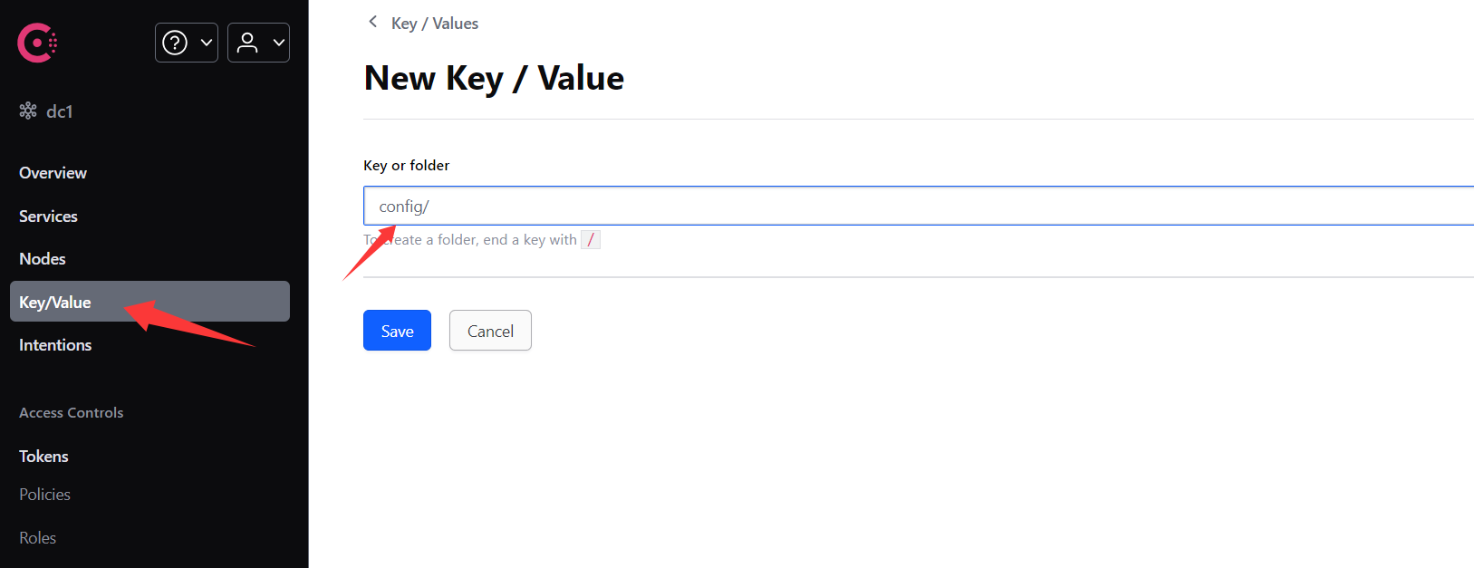Open the Overview page

pos(53,173)
